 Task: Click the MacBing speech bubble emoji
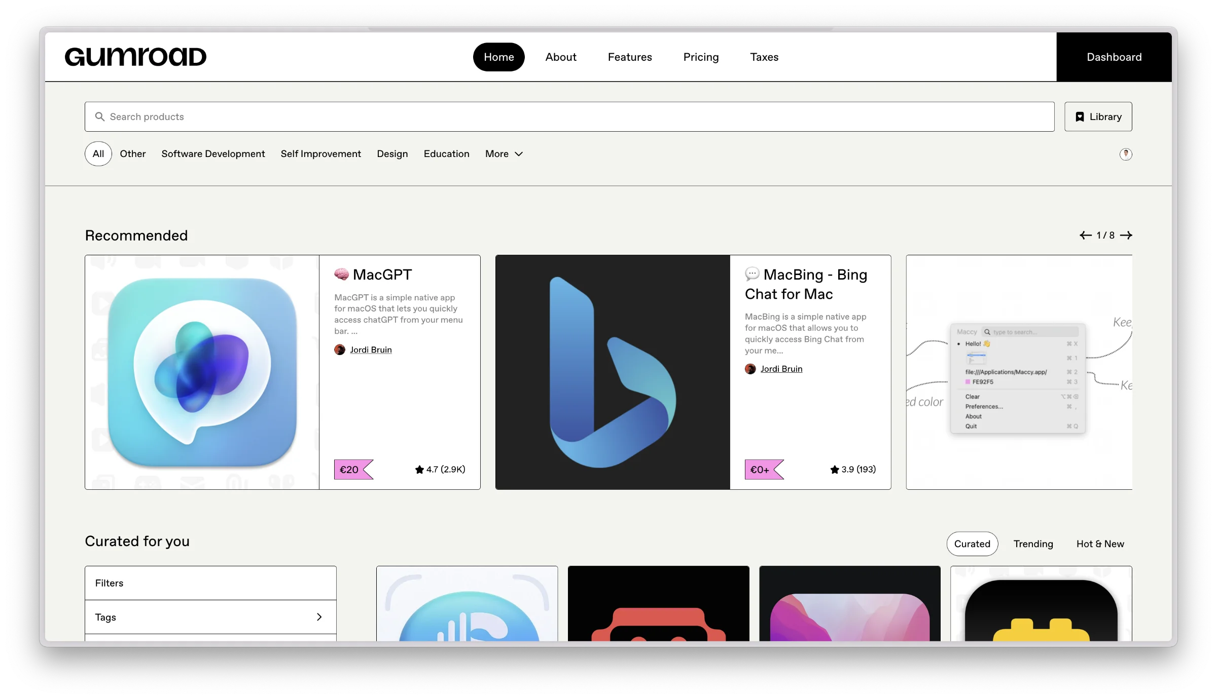coord(753,274)
